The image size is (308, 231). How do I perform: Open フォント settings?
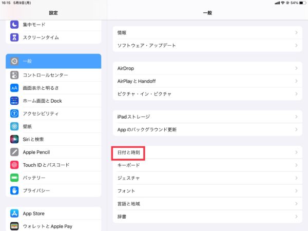(x=207, y=191)
